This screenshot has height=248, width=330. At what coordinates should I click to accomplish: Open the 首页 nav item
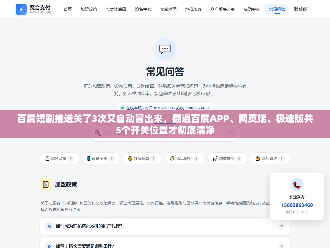(68, 9)
